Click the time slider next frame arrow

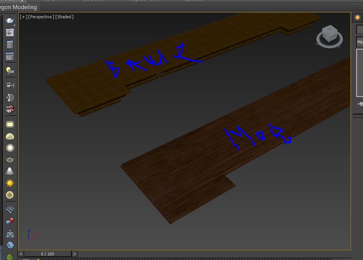click(75, 254)
